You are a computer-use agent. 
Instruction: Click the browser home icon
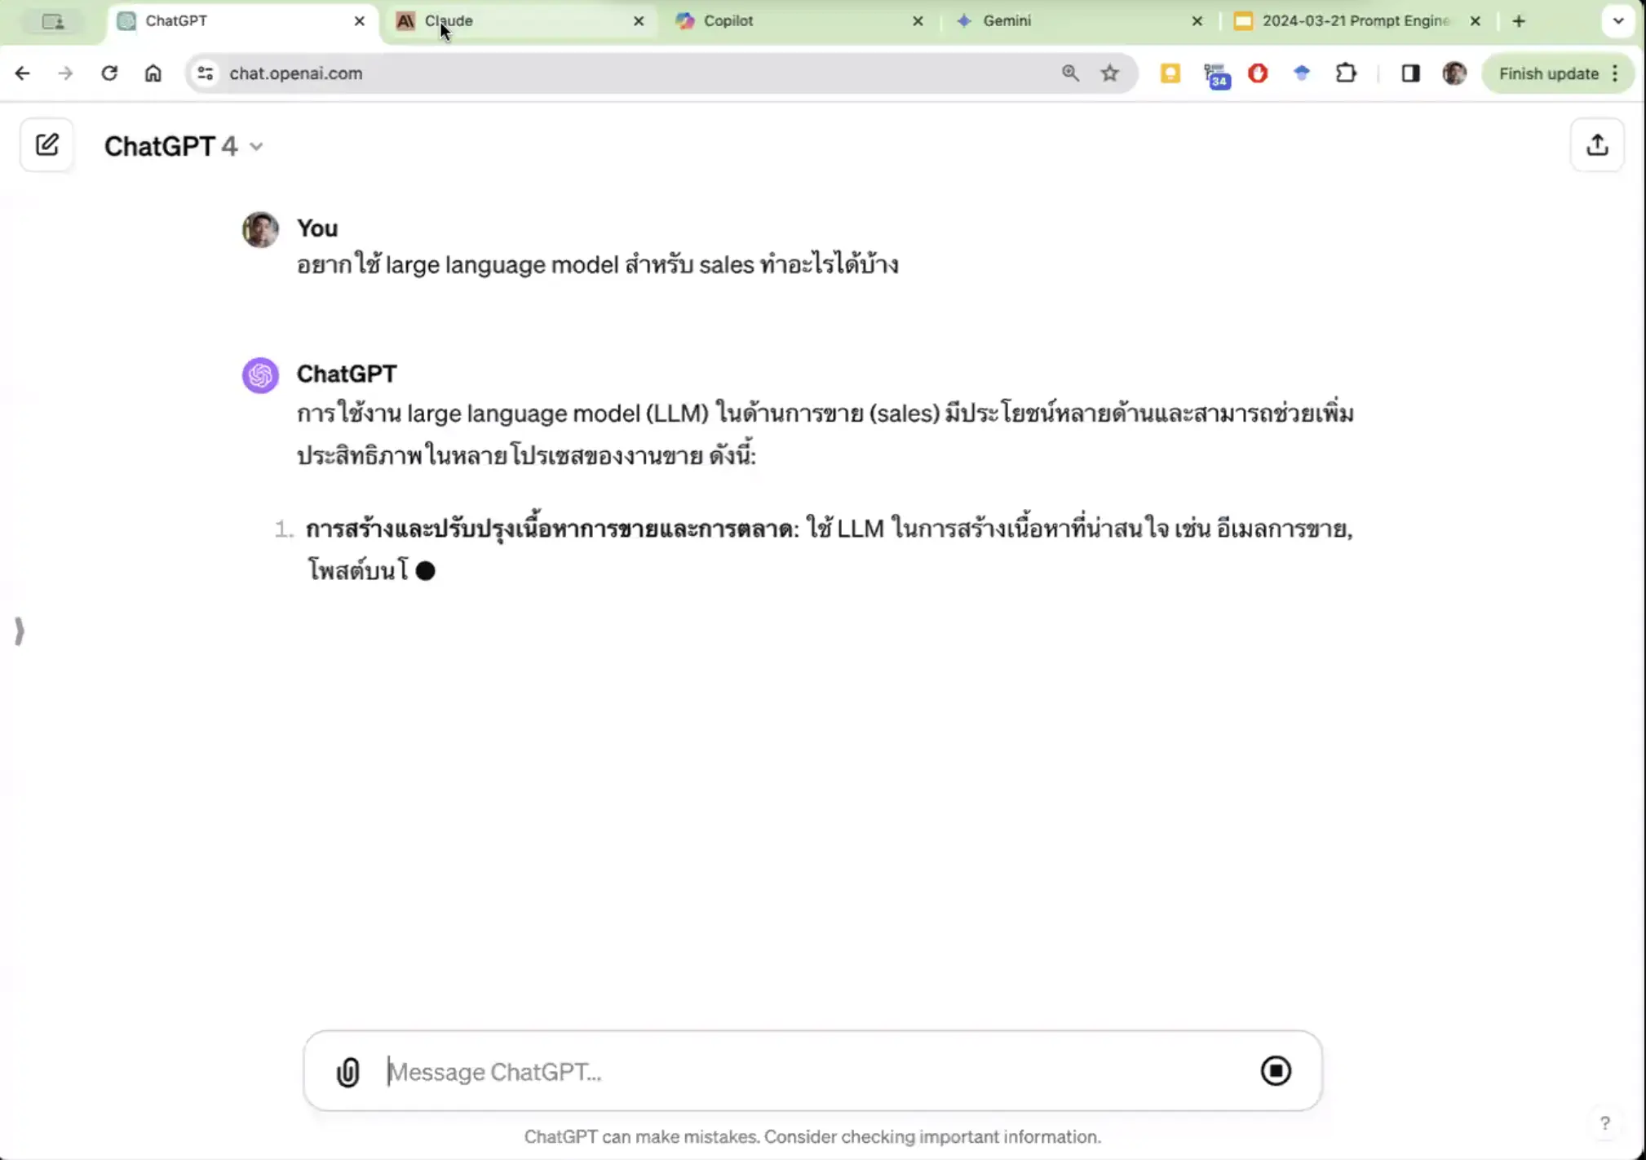point(152,73)
